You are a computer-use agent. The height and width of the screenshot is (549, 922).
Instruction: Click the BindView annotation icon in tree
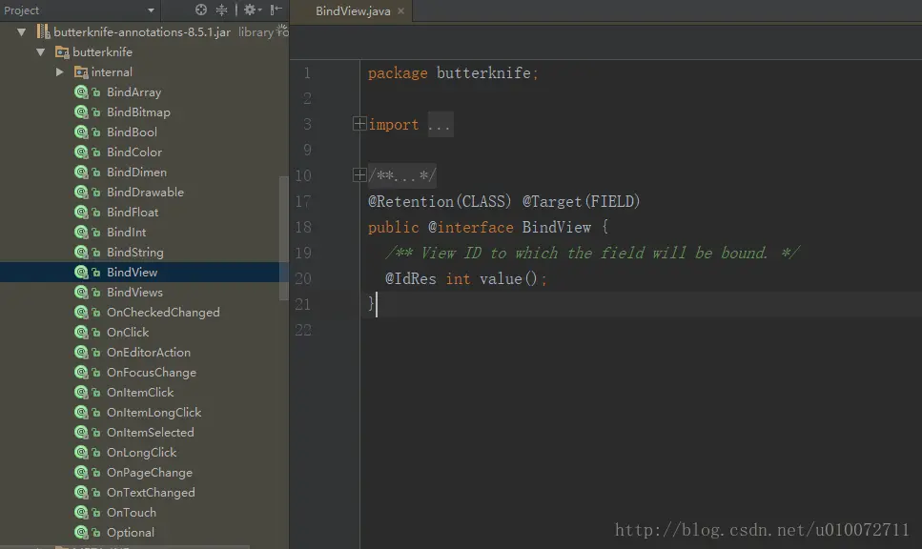(81, 272)
